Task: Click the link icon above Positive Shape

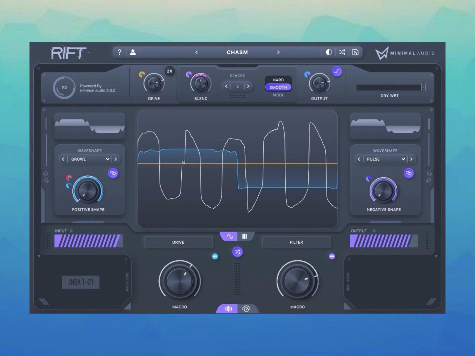Action: [x=113, y=173]
